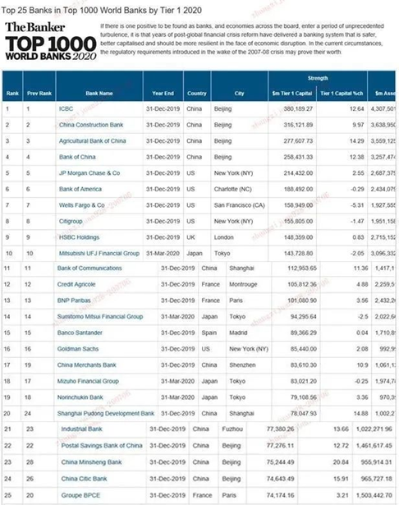Image resolution: width=399 pixels, height=505 pixels.
Task: Select HSBC Holdings link
Action: 79,237
